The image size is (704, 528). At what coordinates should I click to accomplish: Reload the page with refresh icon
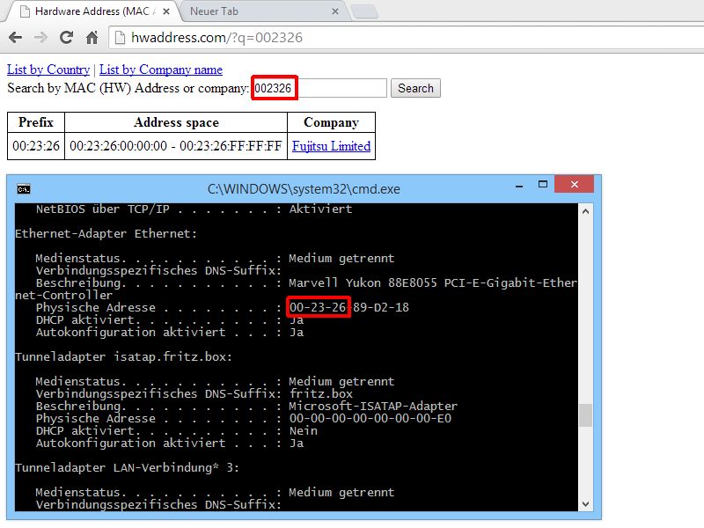tap(67, 38)
